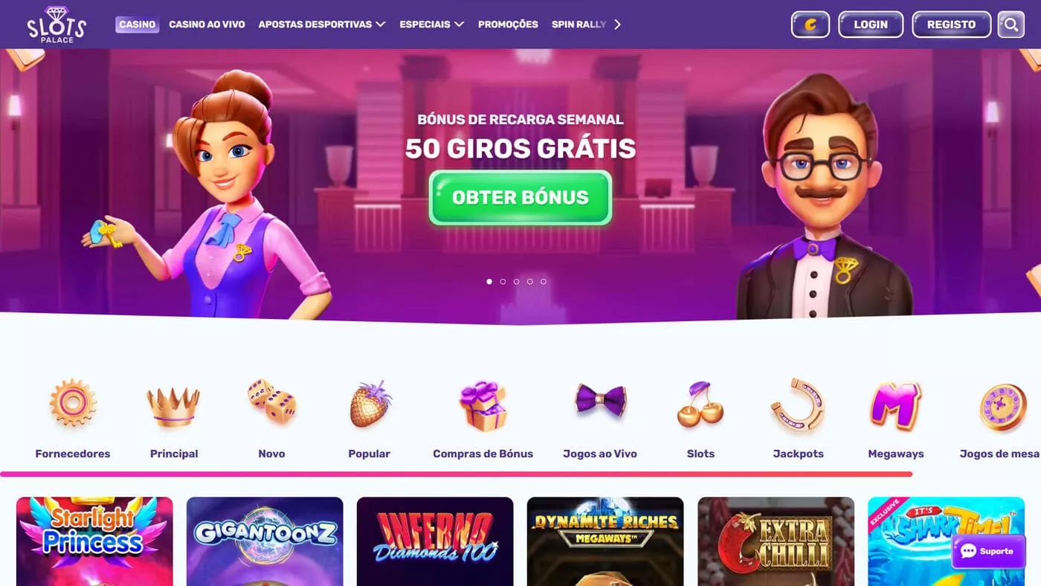Viewport: 1041px width, 586px height.
Task: Choose the Novo dice icon
Action: (x=272, y=402)
